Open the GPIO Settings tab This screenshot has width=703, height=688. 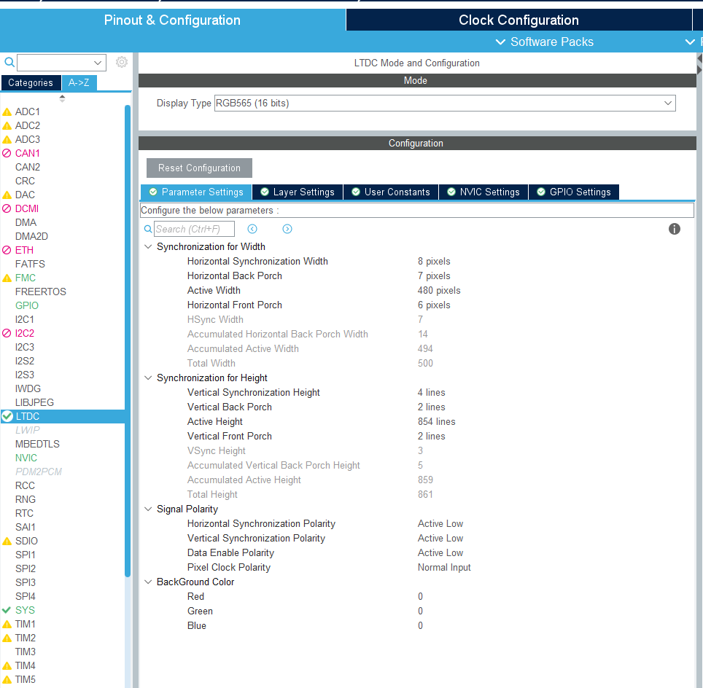(574, 192)
